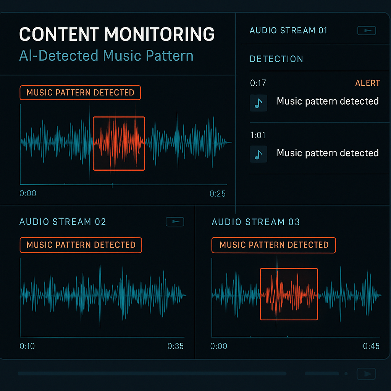Click the Audio Stream 02 play icon

point(175,222)
